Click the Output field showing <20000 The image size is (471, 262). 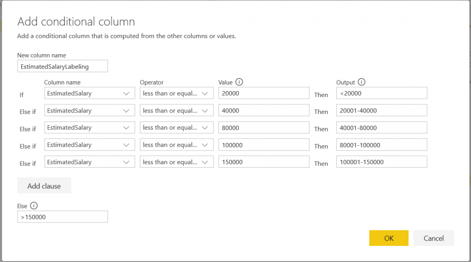pyautogui.click(x=381, y=93)
